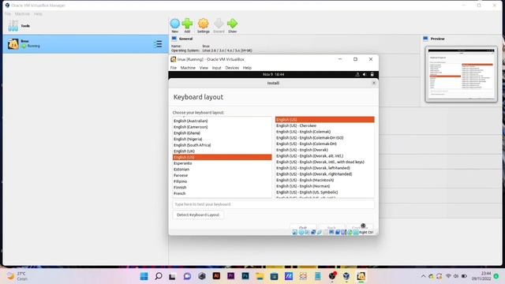Click the Detect Keyboard Layout button
Screen dimensions: 505x284
198,215
